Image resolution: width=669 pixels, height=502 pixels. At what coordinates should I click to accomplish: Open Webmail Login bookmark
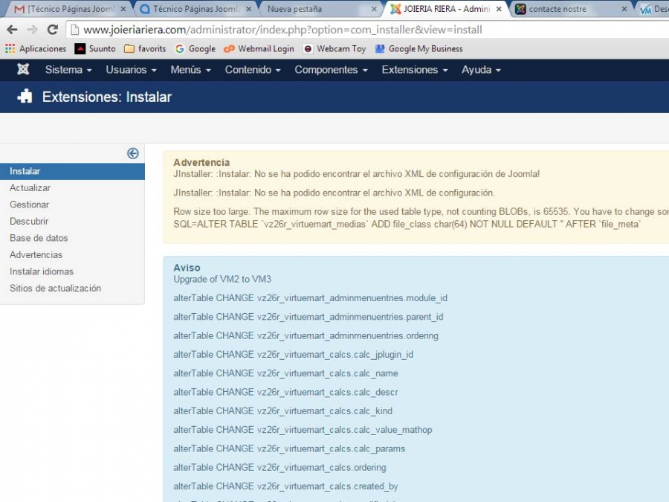(x=259, y=48)
